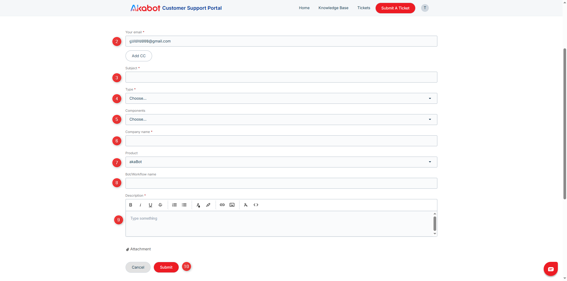567x281 pixels.
Task: Toggle bold formatting in description editor
Action: point(131,205)
